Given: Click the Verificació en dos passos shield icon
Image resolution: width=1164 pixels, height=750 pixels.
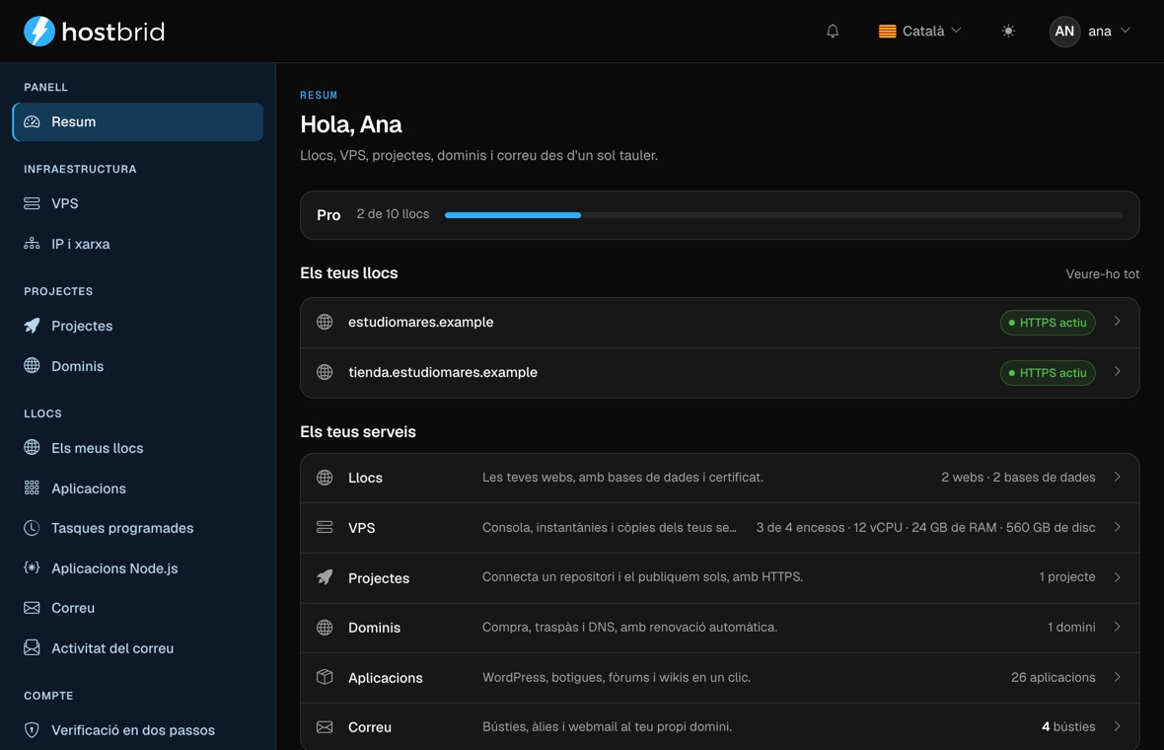Looking at the screenshot, I should click(x=32, y=730).
